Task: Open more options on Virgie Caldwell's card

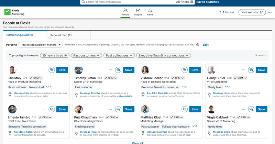Action: 243,109
